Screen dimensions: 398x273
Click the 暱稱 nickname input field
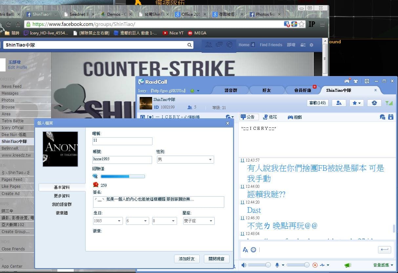point(122,141)
